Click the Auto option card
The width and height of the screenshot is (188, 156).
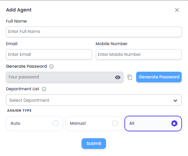(34, 124)
